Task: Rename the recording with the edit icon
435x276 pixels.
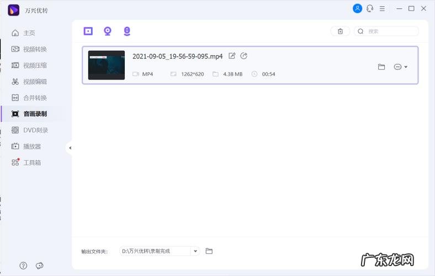Action: point(232,56)
